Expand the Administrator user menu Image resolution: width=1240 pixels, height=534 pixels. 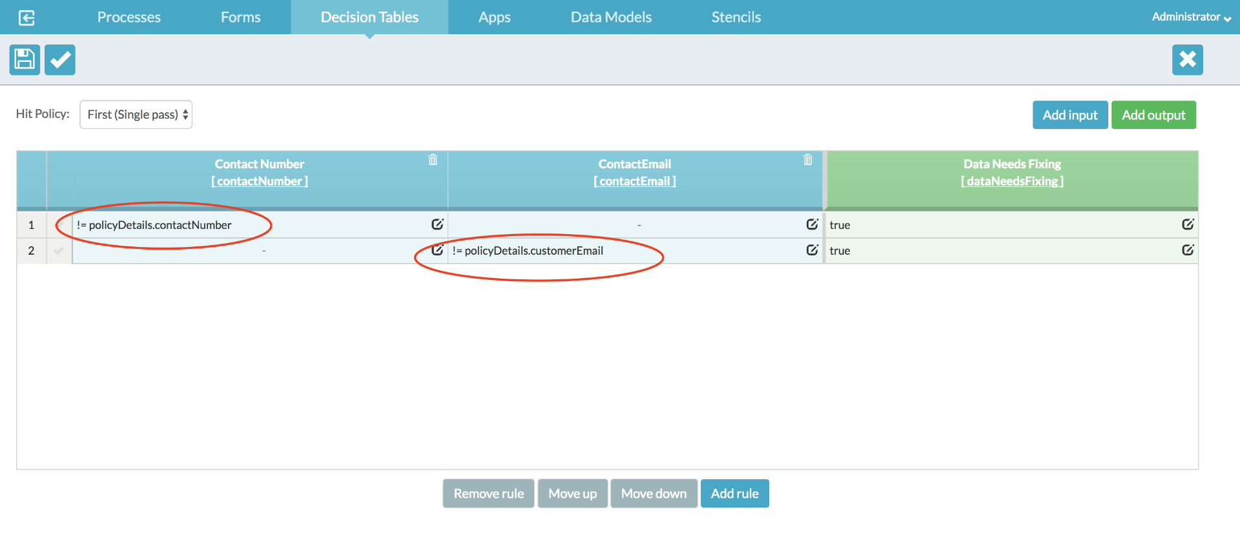pyautogui.click(x=1191, y=17)
